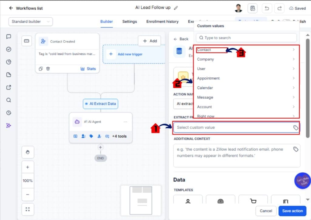Select the pan hand tool
This screenshot has width=311, height=220.
point(28,152)
